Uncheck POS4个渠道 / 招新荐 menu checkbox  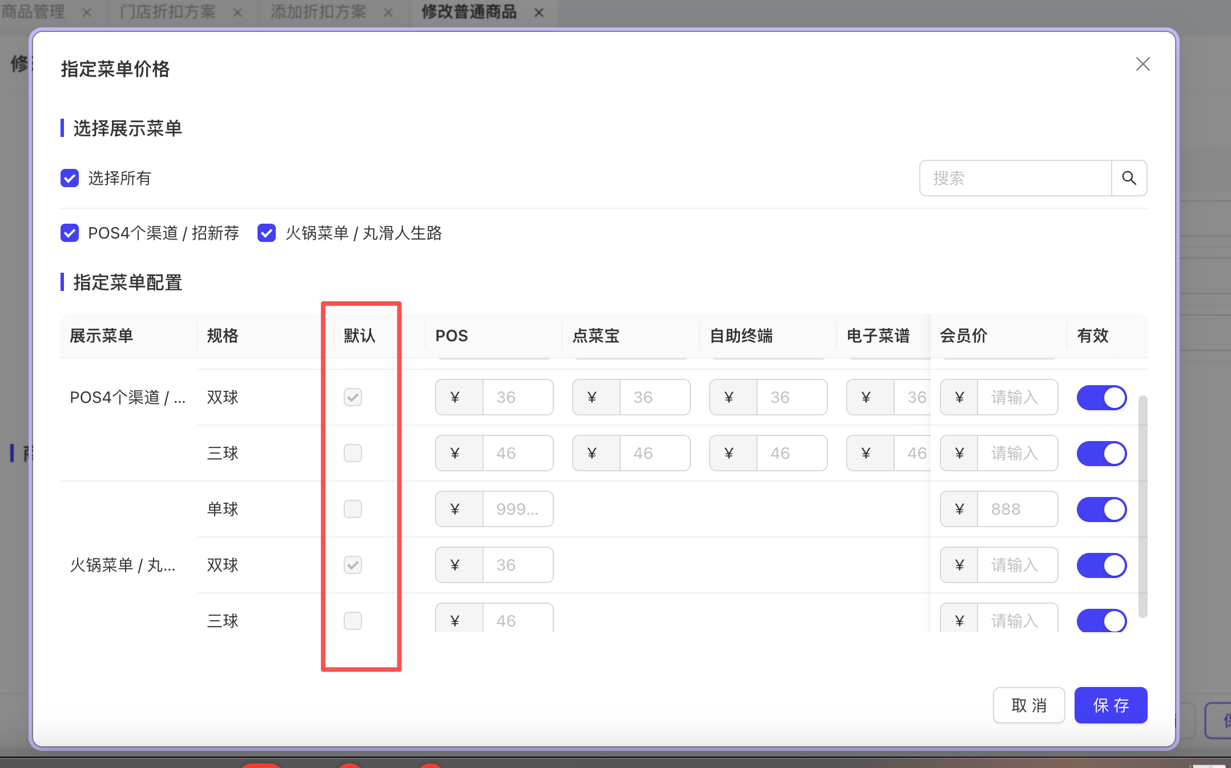tap(70, 233)
